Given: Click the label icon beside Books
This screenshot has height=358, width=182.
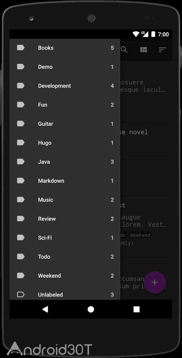Looking at the screenshot, I should click(21, 48).
